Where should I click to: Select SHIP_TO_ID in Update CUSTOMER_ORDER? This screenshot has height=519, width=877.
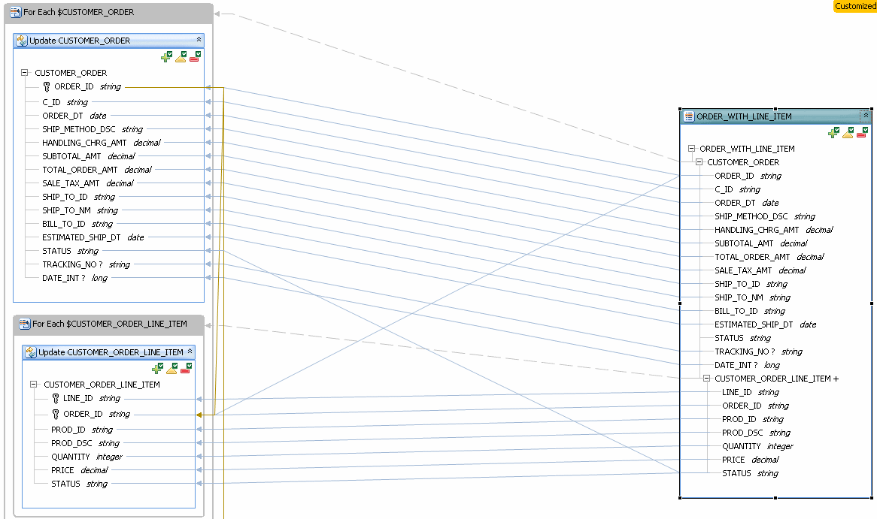click(x=78, y=197)
